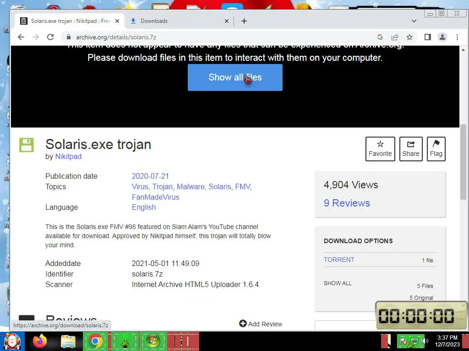Open the Trojan topic link
This screenshot has height=351, width=469.
(x=163, y=186)
